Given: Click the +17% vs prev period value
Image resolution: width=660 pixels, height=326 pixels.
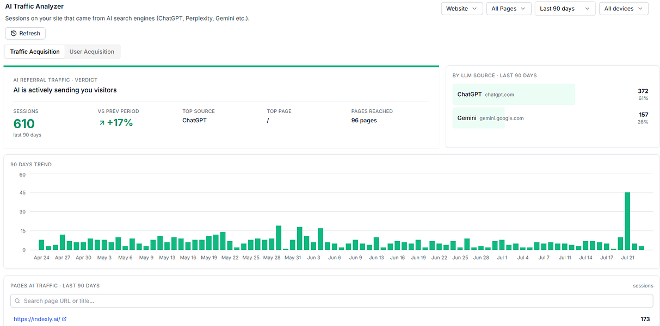Looking at the screenshot, I should click(x=120, y=123).
